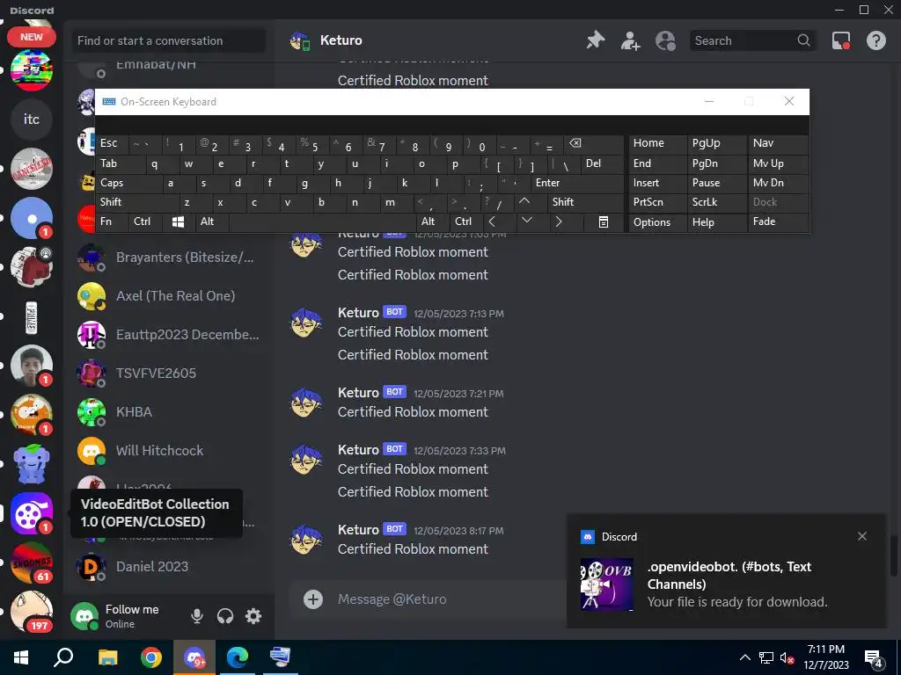Open the server with 61 notification badge
This screenshot has height=675, width=901.
coord(32,562)
